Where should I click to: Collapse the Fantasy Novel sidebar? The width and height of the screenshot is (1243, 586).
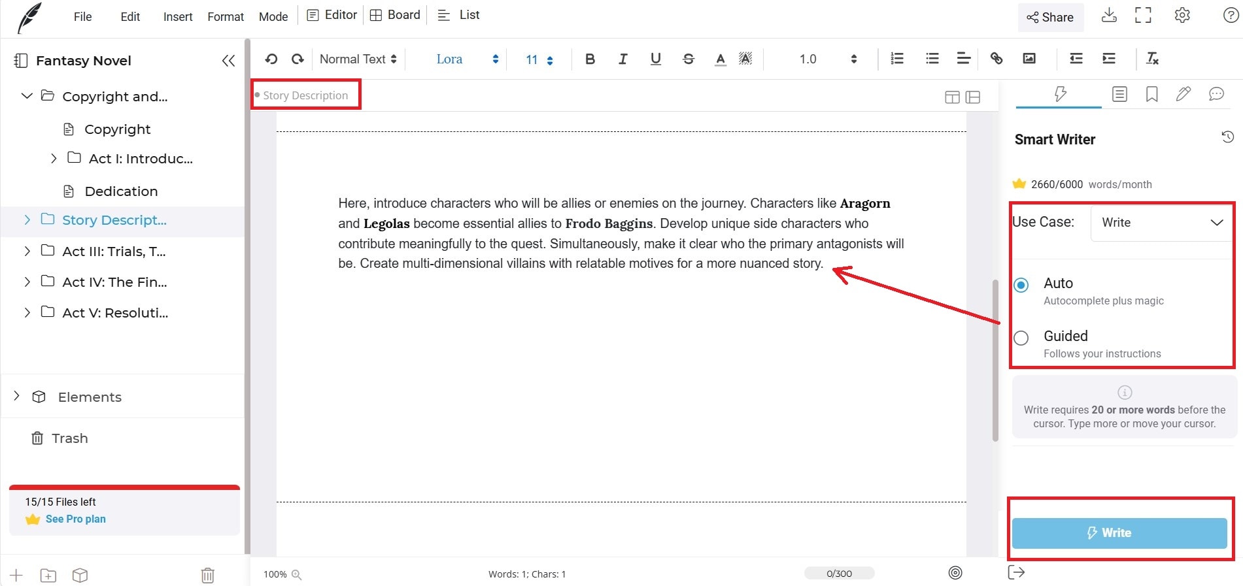coord(228,61)
